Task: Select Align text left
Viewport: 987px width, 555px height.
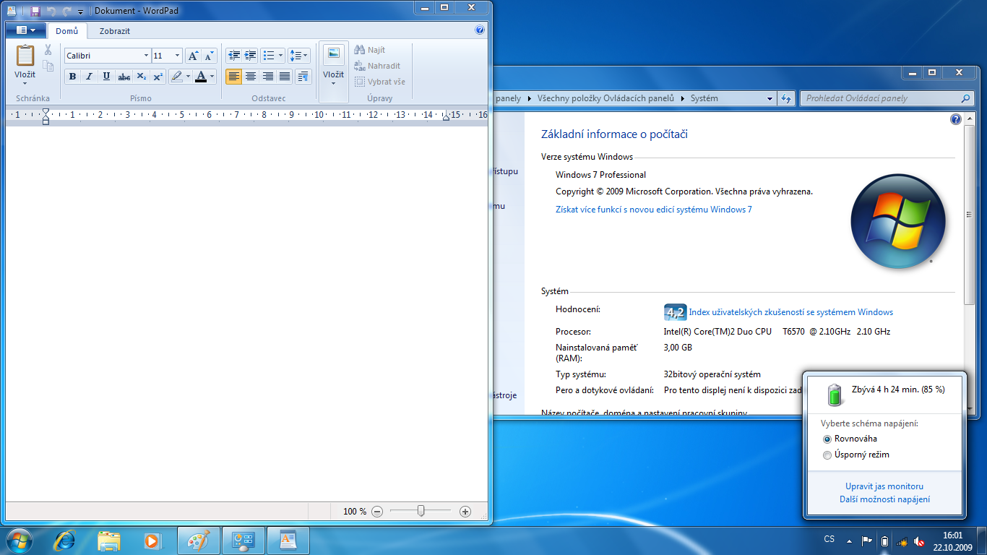Action: 233,77
